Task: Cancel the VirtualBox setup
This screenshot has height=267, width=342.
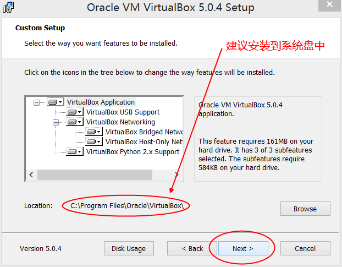Action: 305,249
